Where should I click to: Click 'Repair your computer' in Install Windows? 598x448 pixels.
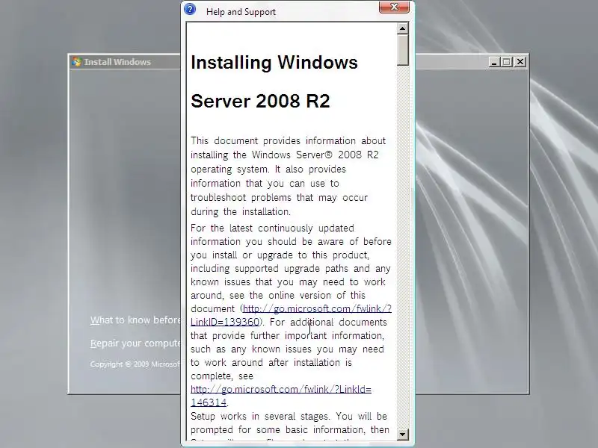[x=135, y=343]
